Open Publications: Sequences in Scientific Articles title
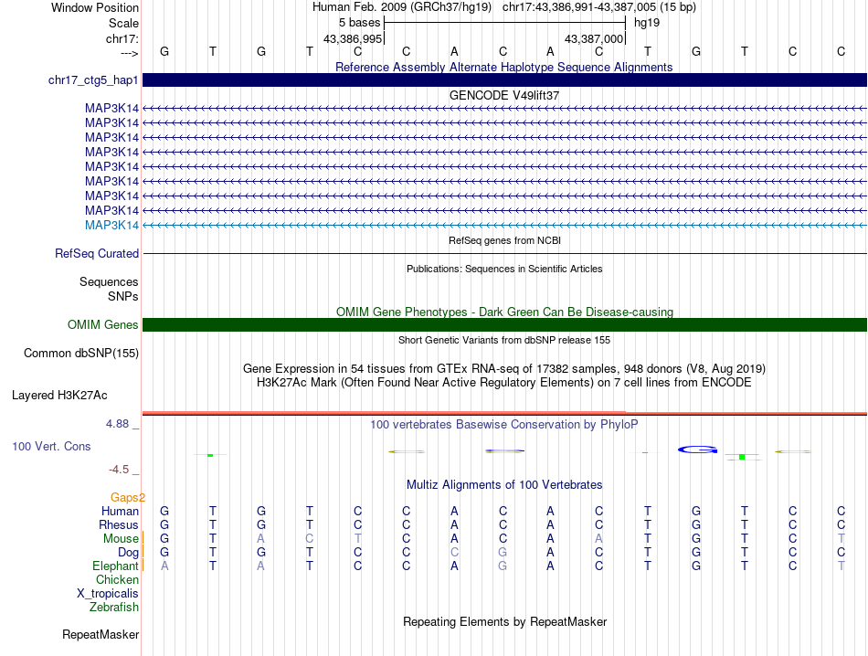Viewport: 868px width, 656px height. coord(504,269)
